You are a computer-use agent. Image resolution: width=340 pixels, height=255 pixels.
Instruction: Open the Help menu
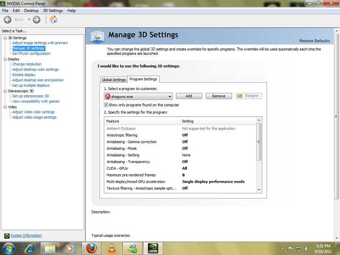(x=71, y=11)
